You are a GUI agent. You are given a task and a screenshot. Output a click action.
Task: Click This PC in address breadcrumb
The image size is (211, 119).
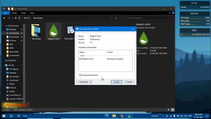[27, 18]
